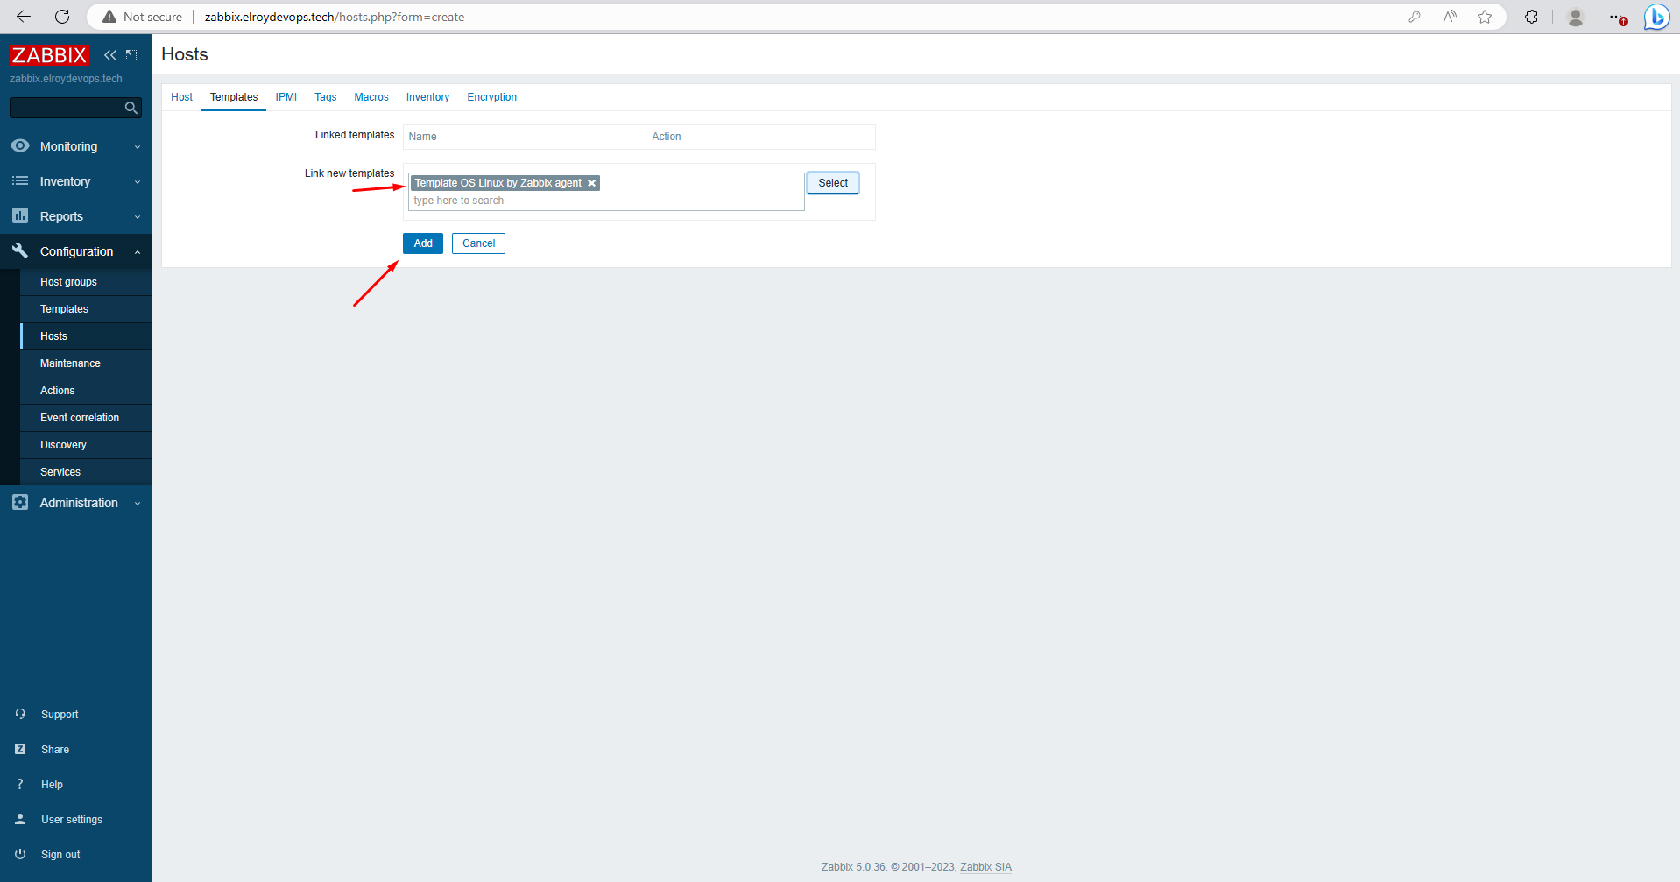Click the Not secure warning icon
Viewport: 1680px width, 882px height.
109,17
